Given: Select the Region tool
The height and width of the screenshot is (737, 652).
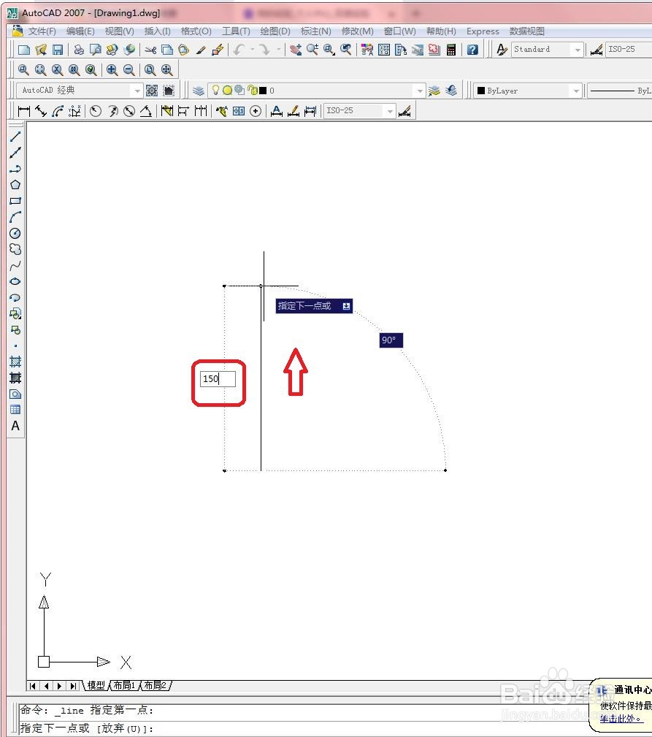Looking at the screenshot, I should point(15,394).
